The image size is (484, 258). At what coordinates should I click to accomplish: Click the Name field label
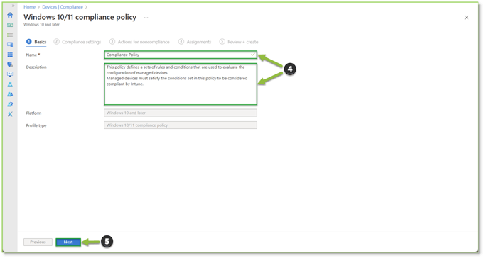(x=33, y=55)
